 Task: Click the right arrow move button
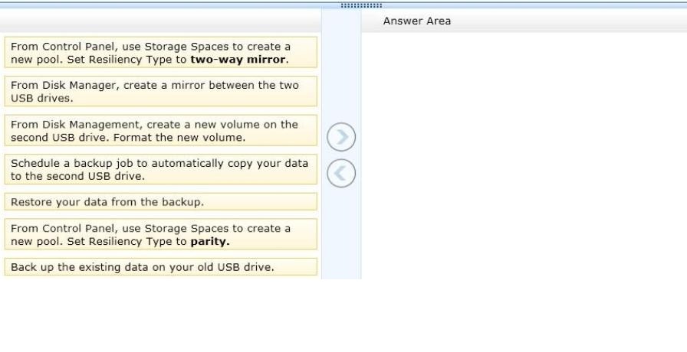click(x=341, y=137)
